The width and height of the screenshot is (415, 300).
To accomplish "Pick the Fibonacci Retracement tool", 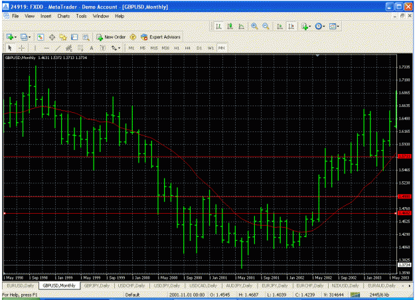I will pyautogui.click(x=80, y=48).
